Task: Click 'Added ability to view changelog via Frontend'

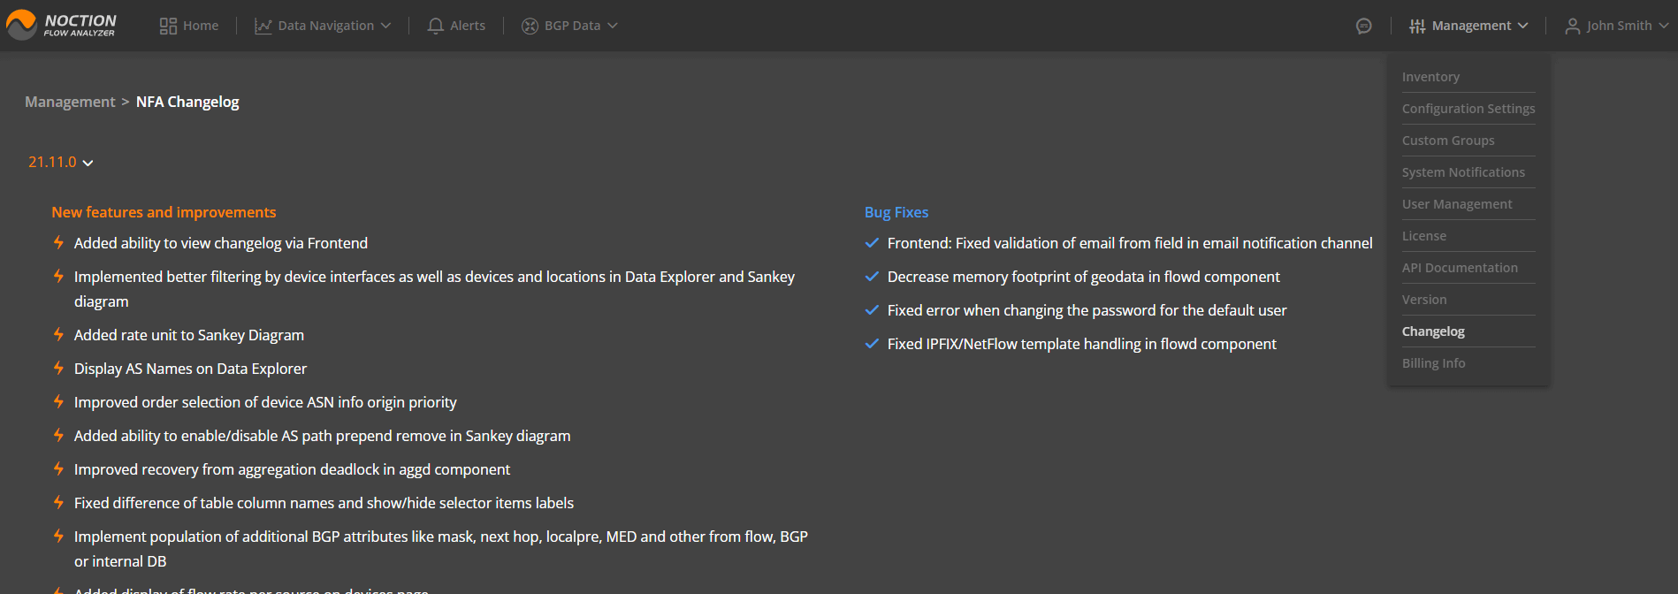Action: [x=221, y=243]
